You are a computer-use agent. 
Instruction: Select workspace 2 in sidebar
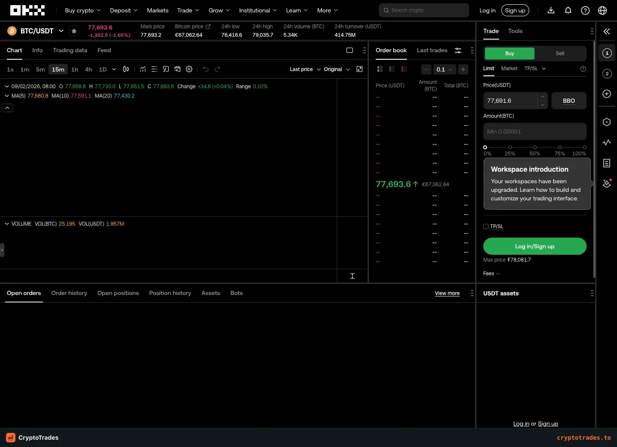(607, 73)
